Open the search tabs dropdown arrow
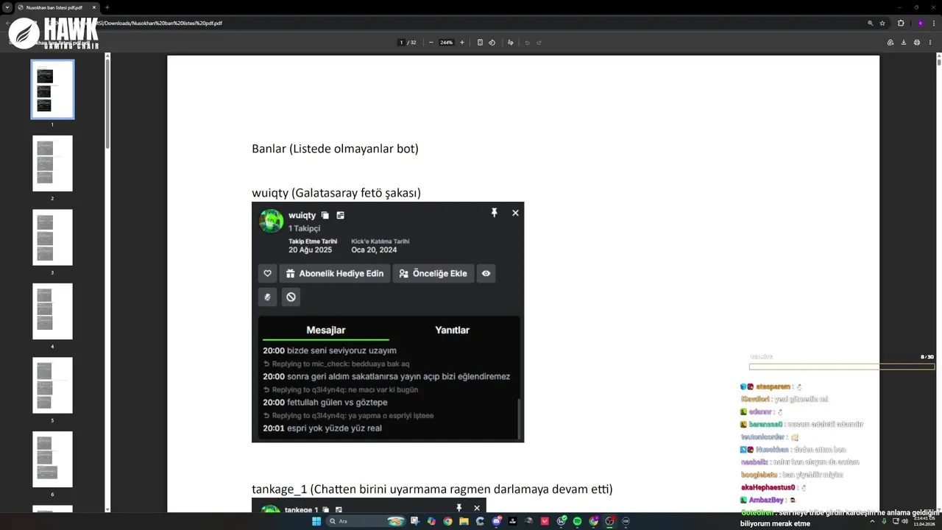This screenshot has height=530, width=942. pyautogui.click(x=7, y=7)
